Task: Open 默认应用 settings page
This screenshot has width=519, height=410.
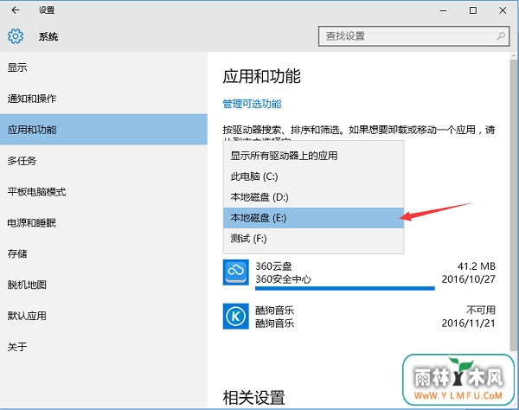Action: [x=104, y=316]
